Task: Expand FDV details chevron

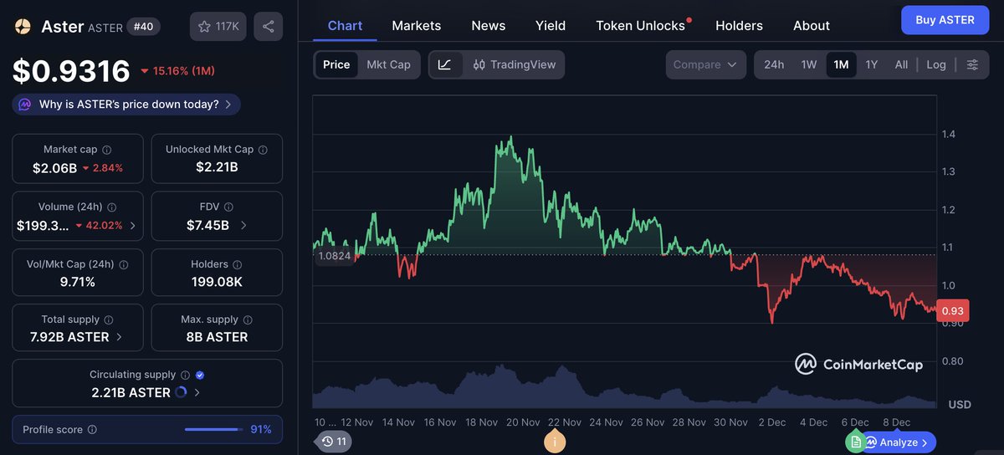Action: click(243, 225)
